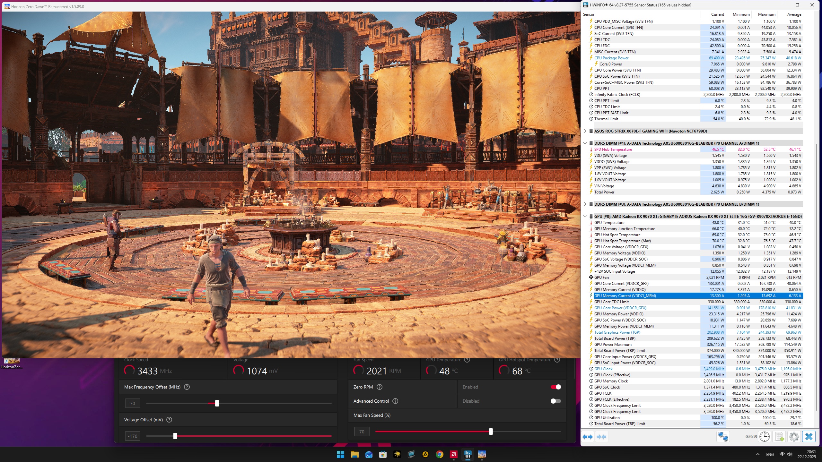Click the Max Fan Speed value field

click(362, 432)
